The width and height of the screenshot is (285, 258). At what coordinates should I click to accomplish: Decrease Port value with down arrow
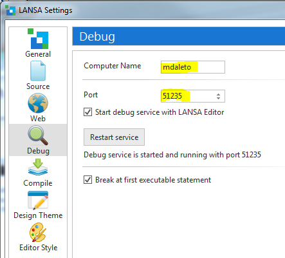[218, 98]
